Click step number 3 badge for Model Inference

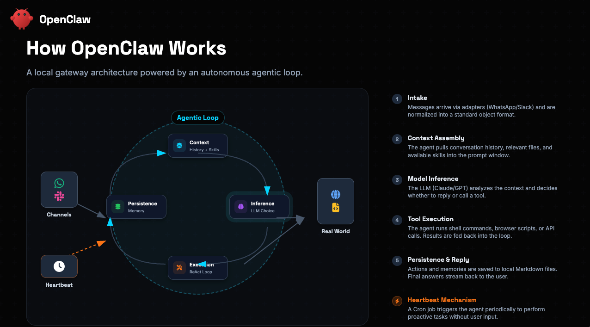click(397, 180)
